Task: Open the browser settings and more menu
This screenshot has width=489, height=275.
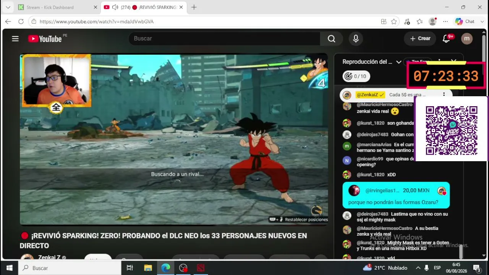Action: tap(445, 22)
